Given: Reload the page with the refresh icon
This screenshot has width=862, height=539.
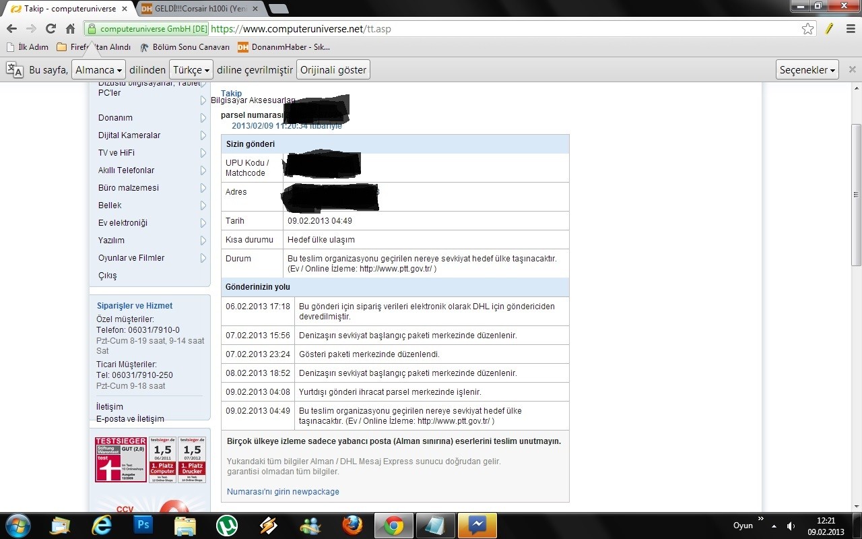Looking at the screenshot, I should click(x=51, y=29).
